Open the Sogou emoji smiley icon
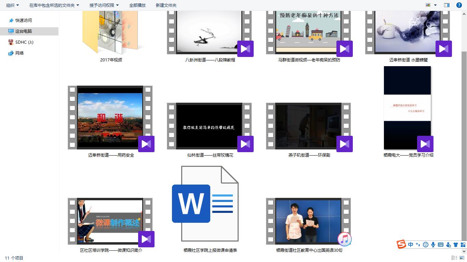The width and height of the screenshot is (467, 262). pyautogui.click(x=426, y=244)
